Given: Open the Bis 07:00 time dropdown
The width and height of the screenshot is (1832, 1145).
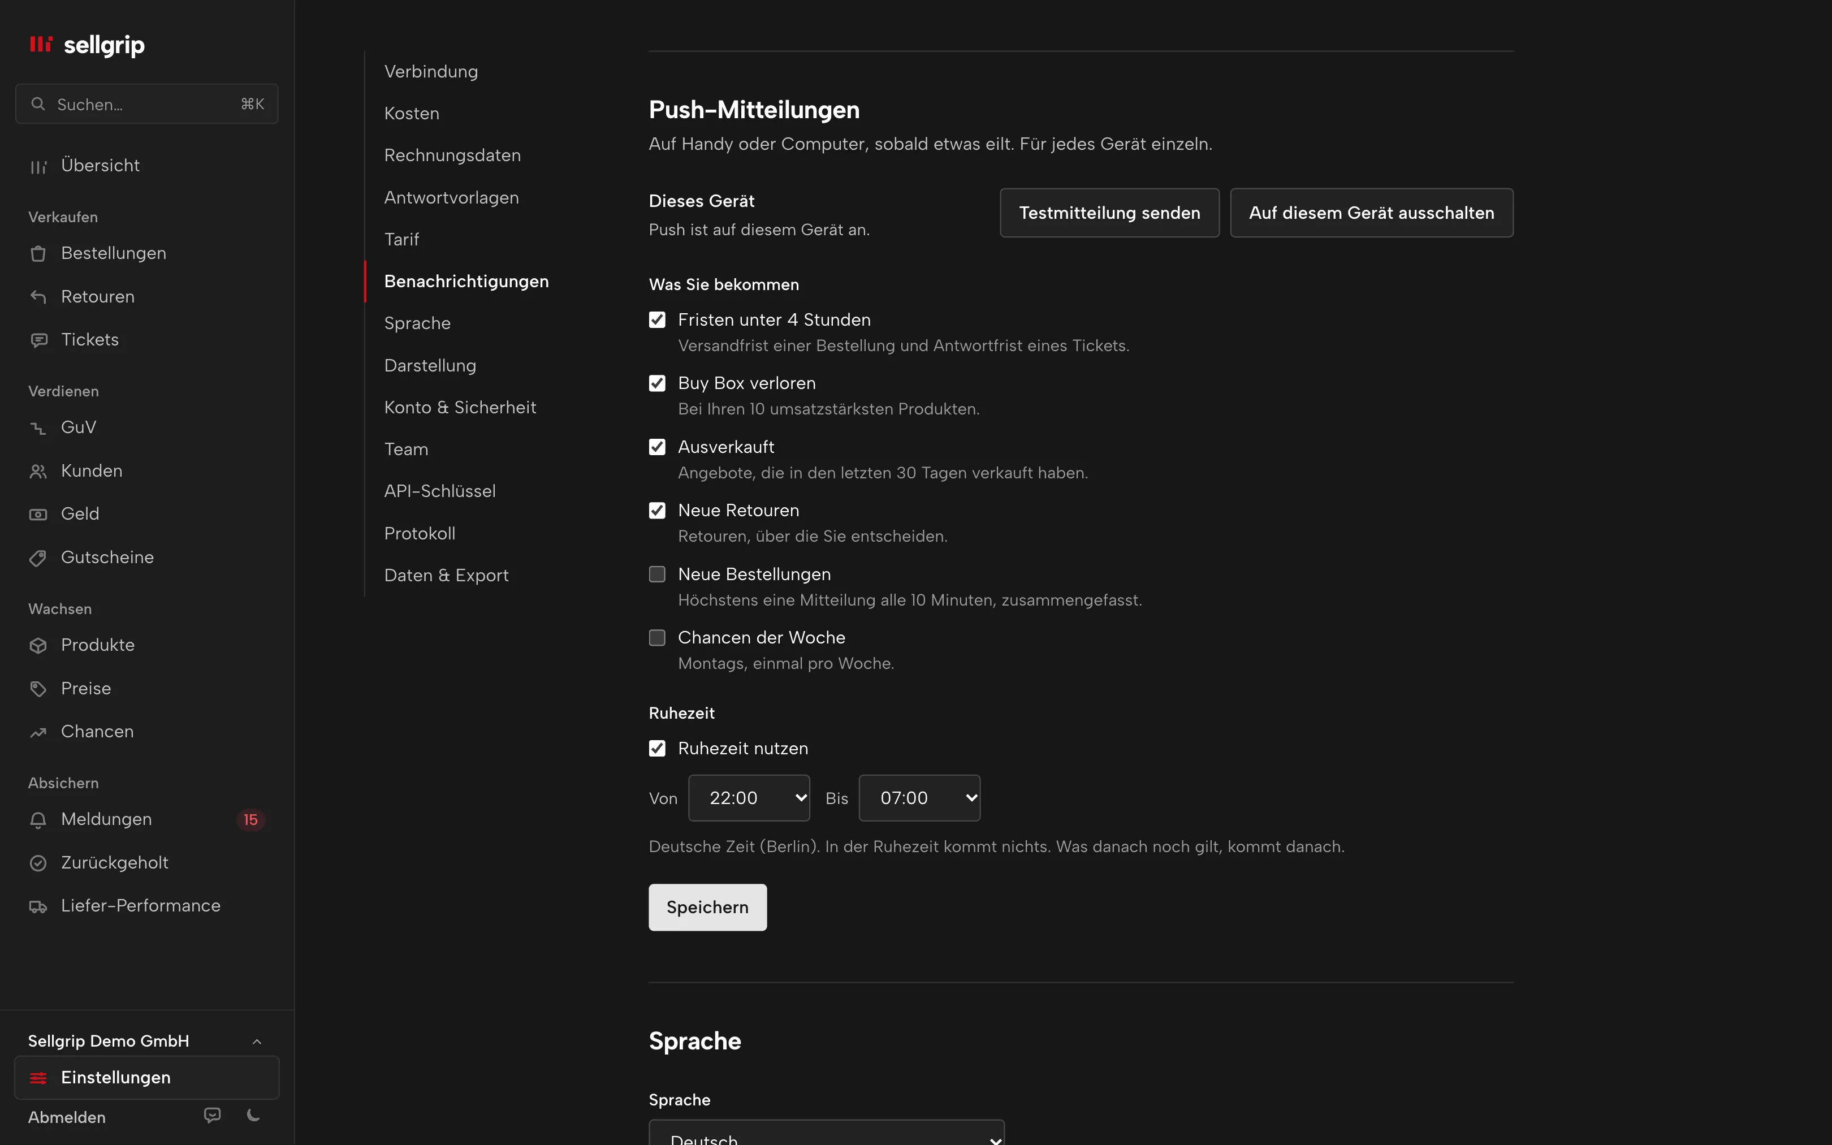Looking at the screenshot, I should click(x=919, y=797).
